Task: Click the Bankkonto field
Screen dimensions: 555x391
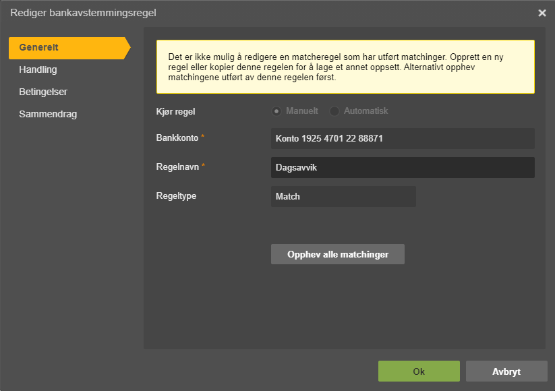Action: click(403, 138)
